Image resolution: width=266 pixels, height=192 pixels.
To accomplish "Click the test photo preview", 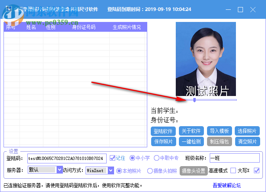I will (206, 59).
